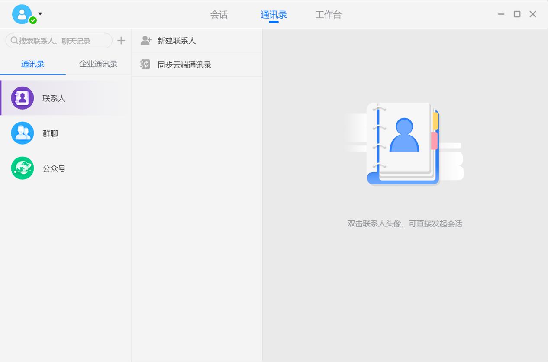Expand the profile dropdown arrow
Viewport: 548px width, 362px height.
point(40,14)
